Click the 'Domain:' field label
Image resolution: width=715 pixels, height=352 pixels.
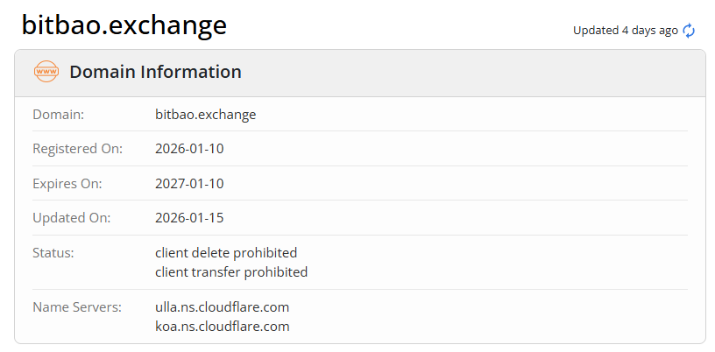(x=58, y=114)
